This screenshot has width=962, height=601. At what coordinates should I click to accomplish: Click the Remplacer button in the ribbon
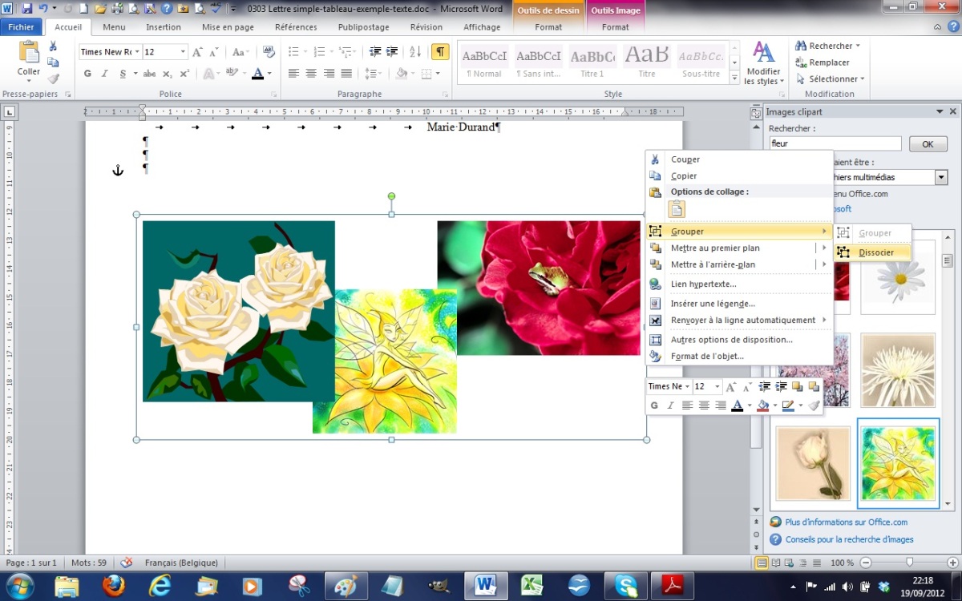coord(823,63)
